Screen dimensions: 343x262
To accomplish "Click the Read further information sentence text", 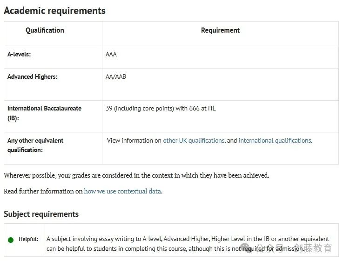I will click(83, 191).
